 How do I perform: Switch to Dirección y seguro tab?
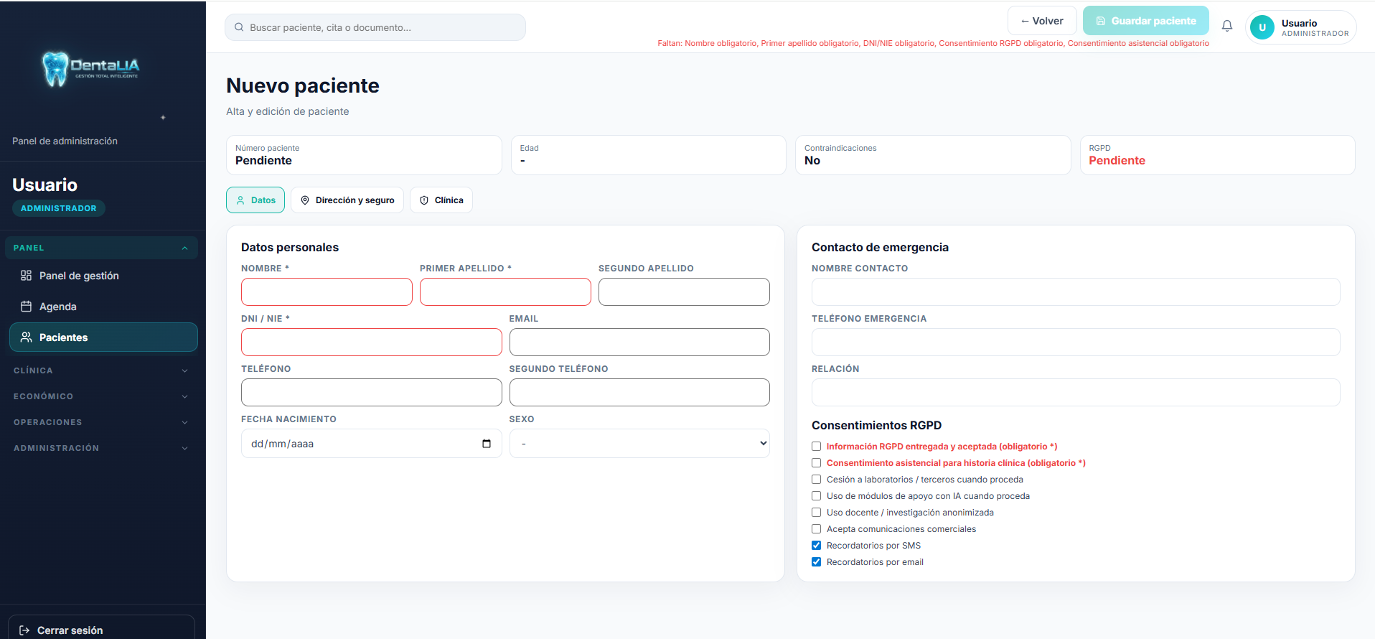[x=347, y=200]
